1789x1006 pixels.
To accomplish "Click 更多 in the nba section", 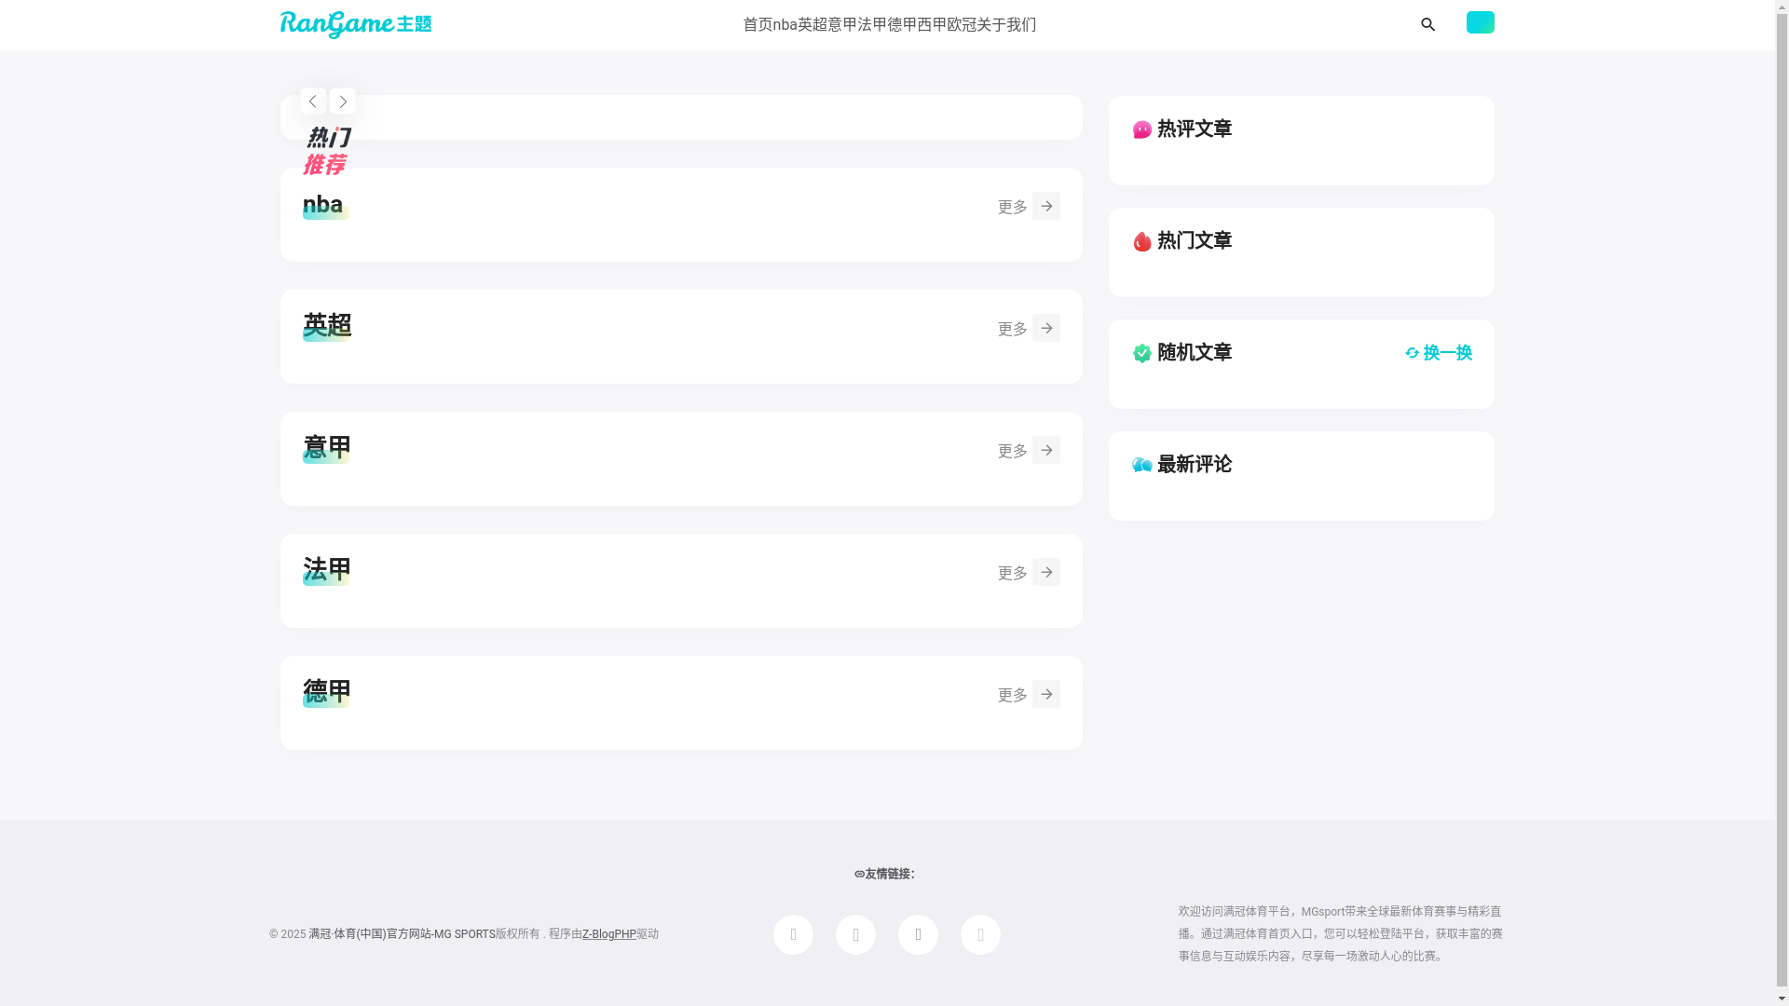I will pos(1012,207).
